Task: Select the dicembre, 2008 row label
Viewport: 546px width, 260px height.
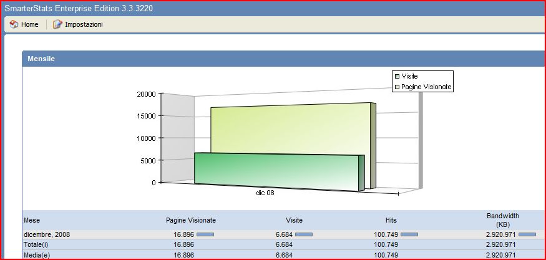Action: (47, 234)
